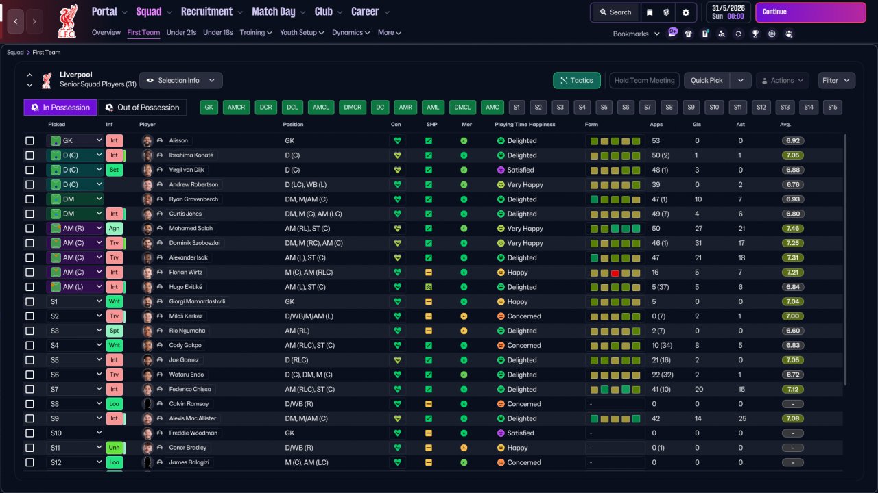Click Alisson's player portrait
The width and height of the screenshot is (878, 493).
pyautogui.click(x=147, y=140)
